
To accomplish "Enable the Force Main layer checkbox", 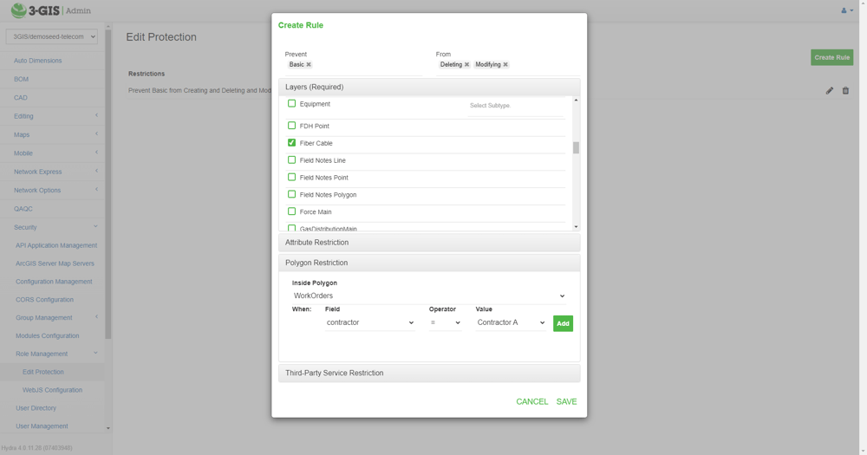I will (291, 211).
